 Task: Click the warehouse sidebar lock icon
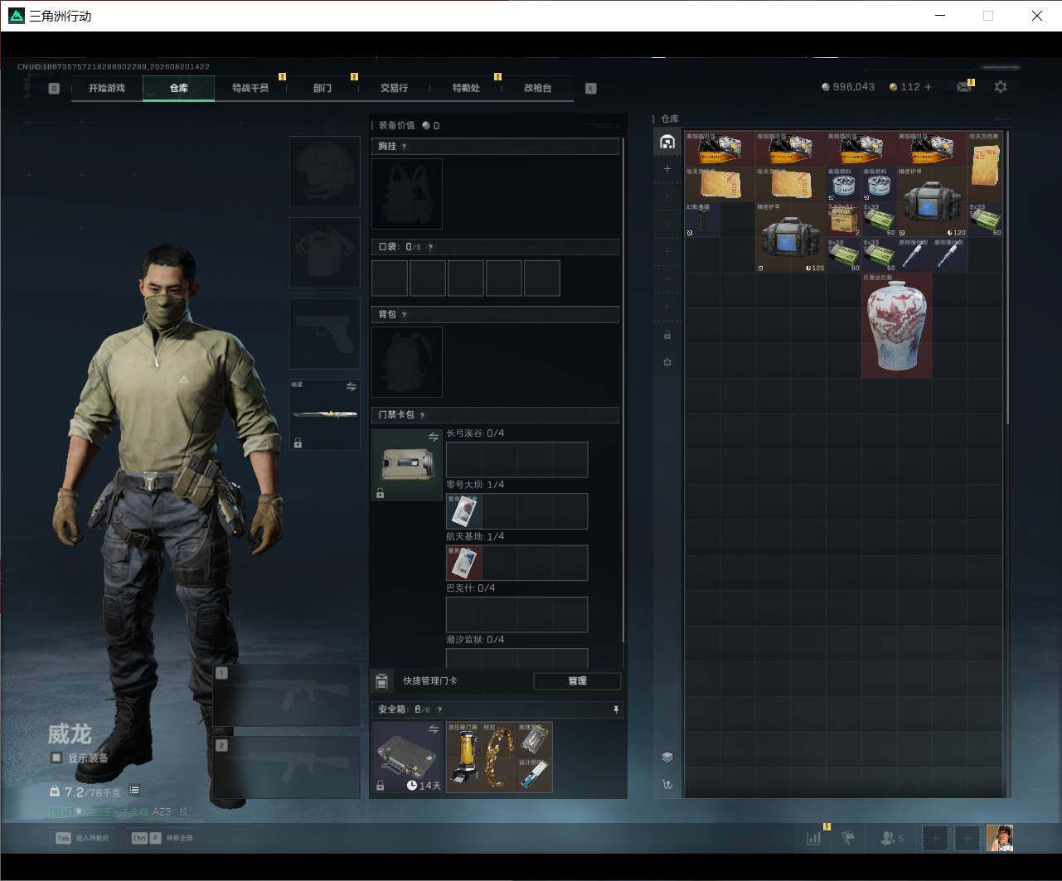(x=667, y=335)
